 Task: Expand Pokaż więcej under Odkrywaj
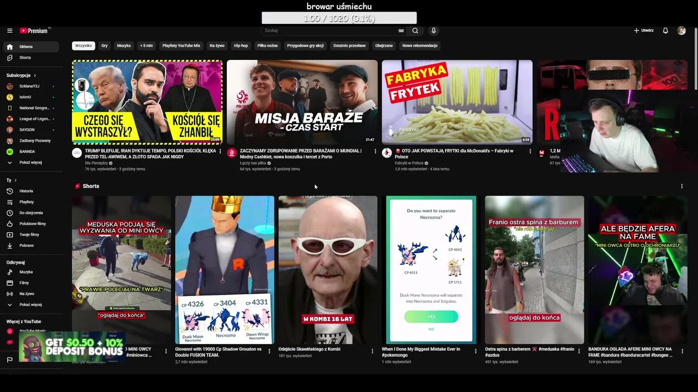point(31,304)
